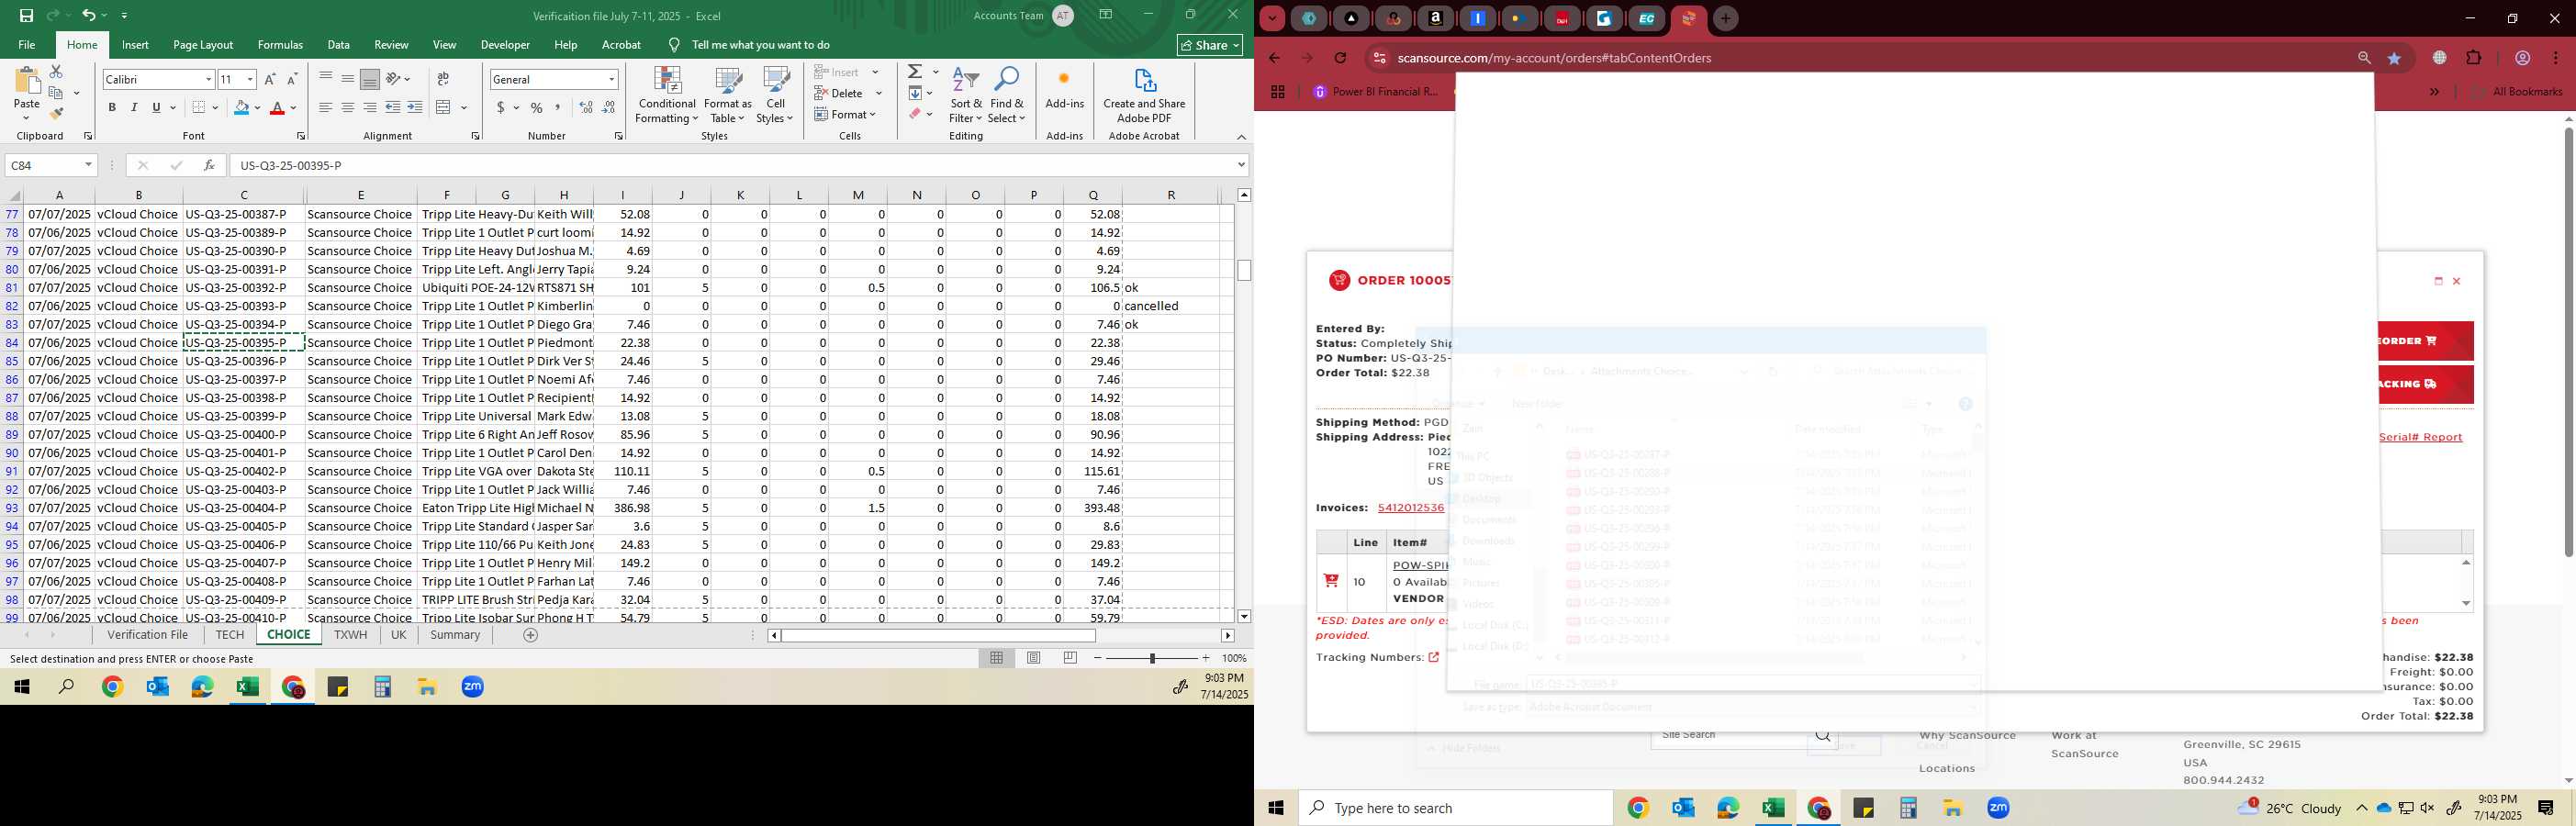Switch to Page Break Preview in status bar
The width and height of the screenshot is (2576, 826).
(x=1071, y=658)
